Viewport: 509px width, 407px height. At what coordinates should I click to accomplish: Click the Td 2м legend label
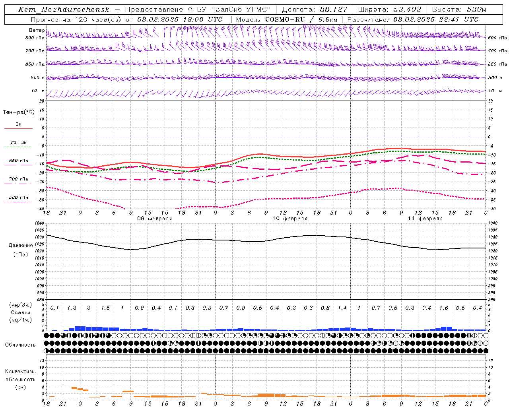[19, 142]
